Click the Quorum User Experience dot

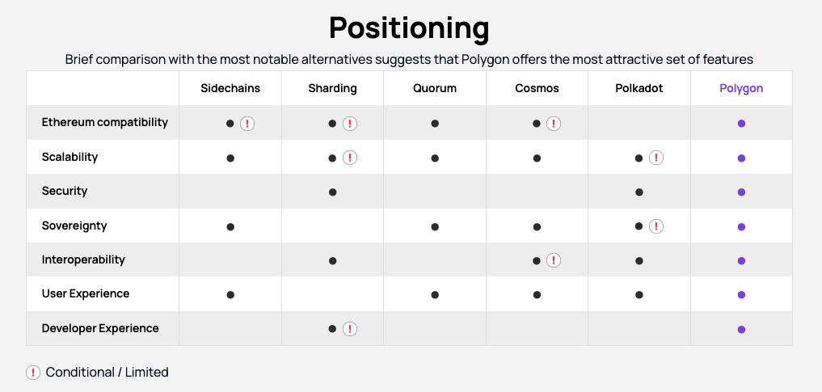tap(435, 295)
